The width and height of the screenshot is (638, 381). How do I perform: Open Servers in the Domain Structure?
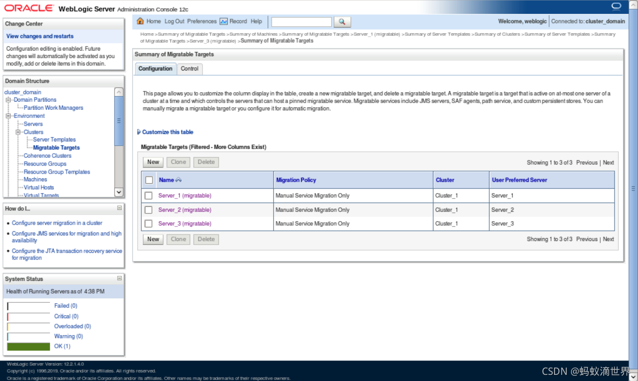coord(33,124)
